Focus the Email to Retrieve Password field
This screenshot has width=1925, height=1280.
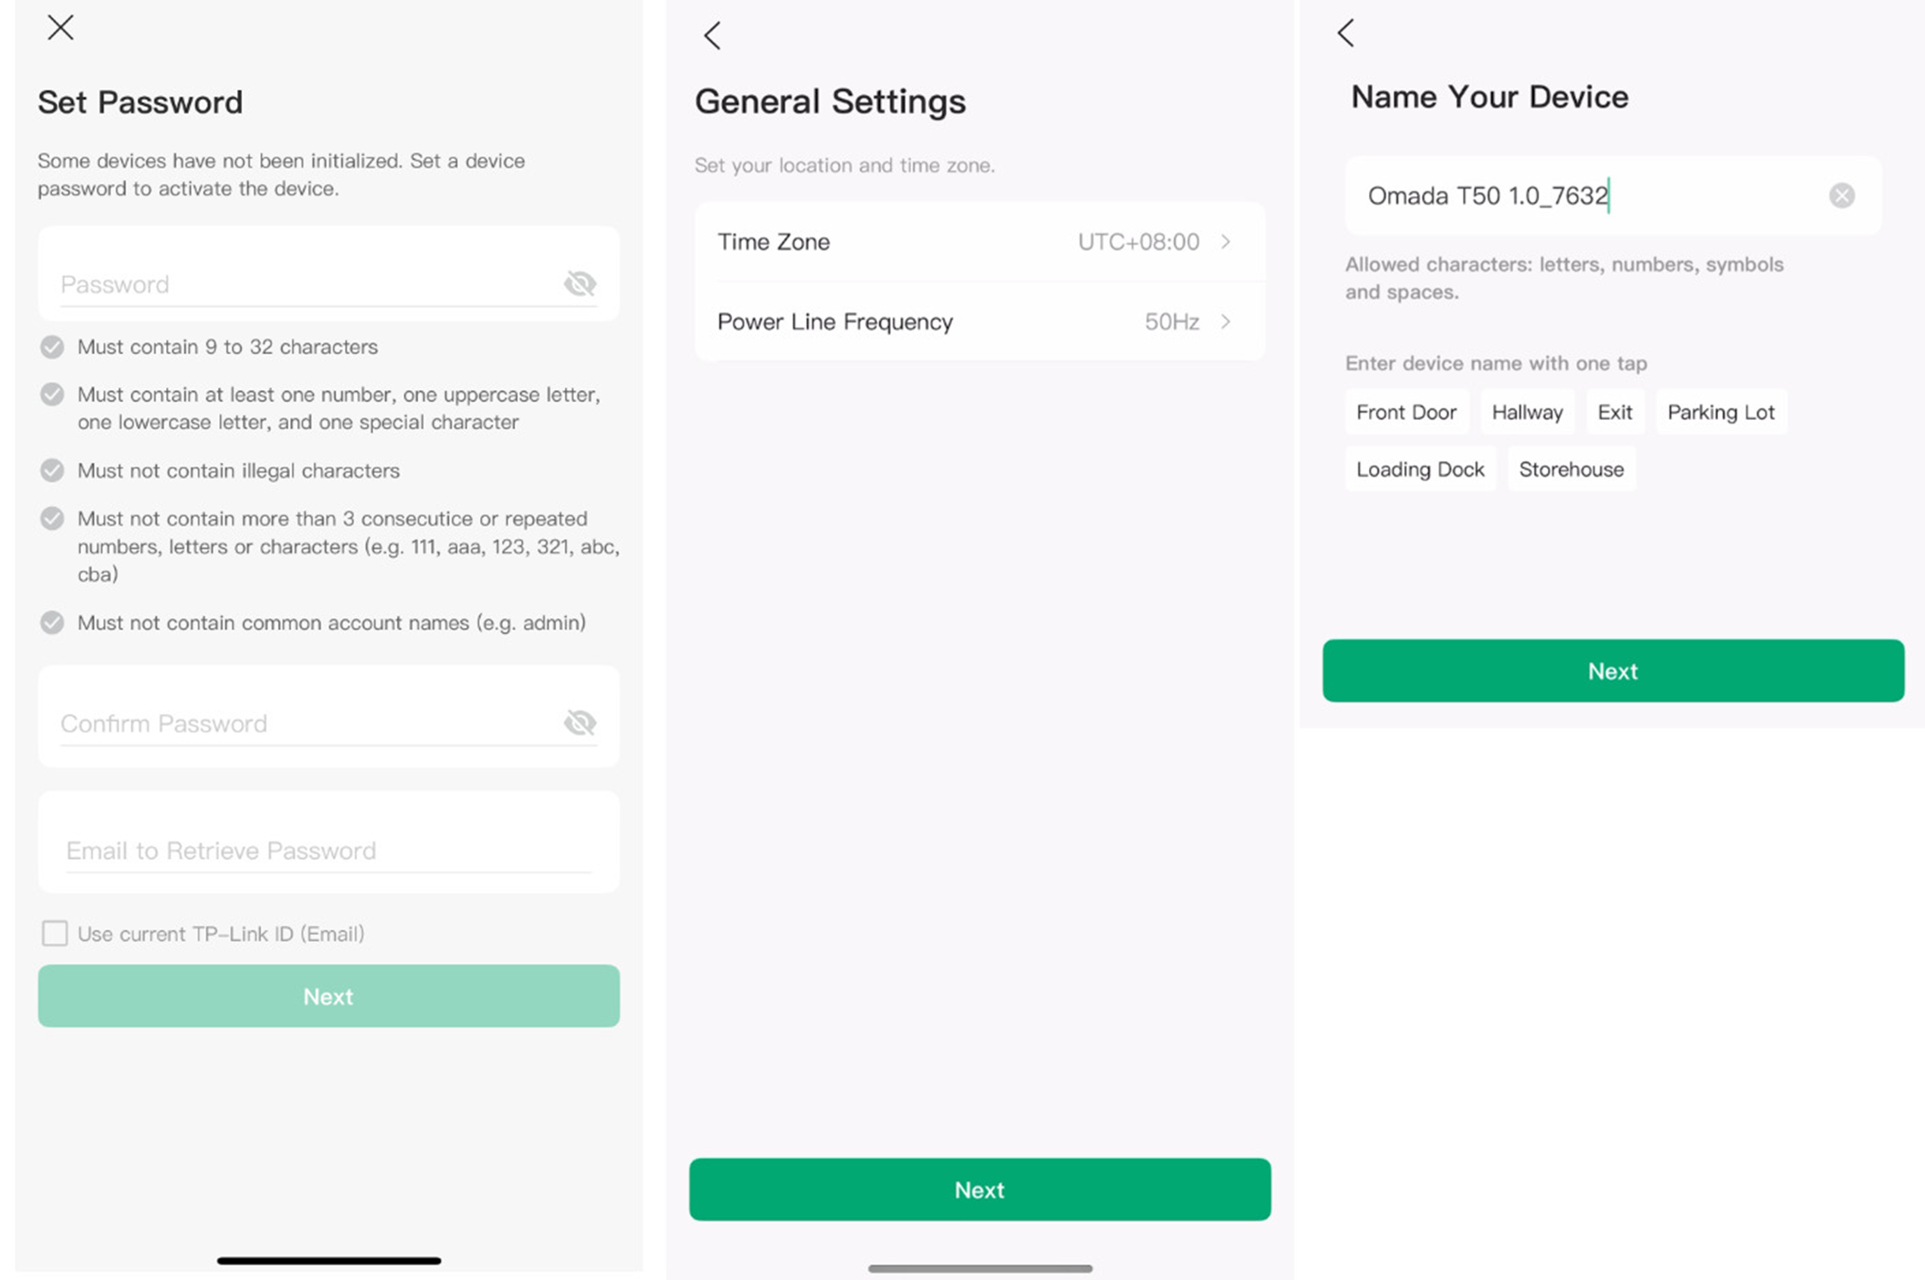pyautogui.click(x=329, y=850)
